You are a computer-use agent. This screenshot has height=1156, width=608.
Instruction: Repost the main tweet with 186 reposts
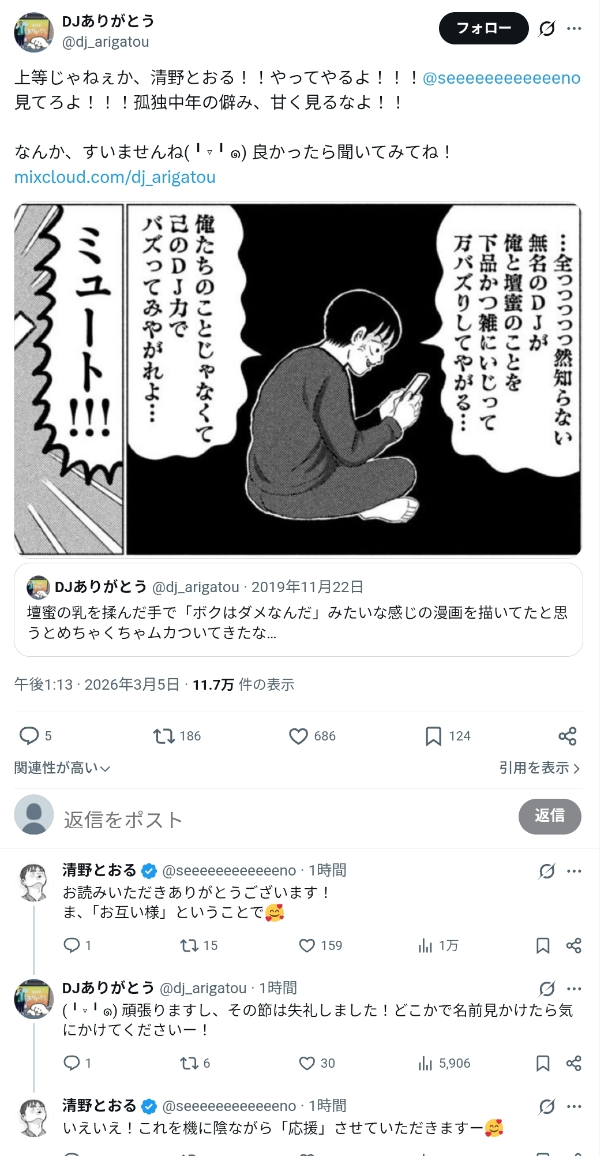coord(164,736)
